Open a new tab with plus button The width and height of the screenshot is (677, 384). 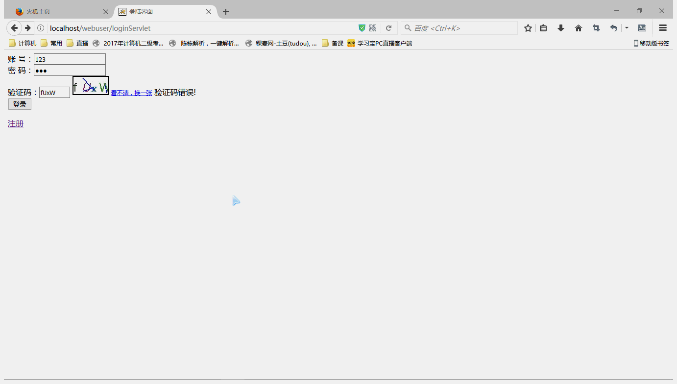pos(225,12)
